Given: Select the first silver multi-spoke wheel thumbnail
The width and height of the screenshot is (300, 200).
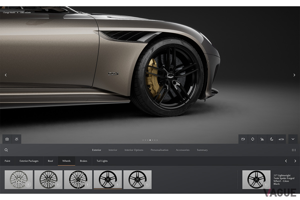Looking at the screenshot, I should pos(19,179).
